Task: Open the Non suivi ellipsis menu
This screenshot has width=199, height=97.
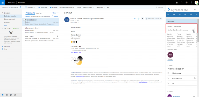Action: [x=195, y=21]
